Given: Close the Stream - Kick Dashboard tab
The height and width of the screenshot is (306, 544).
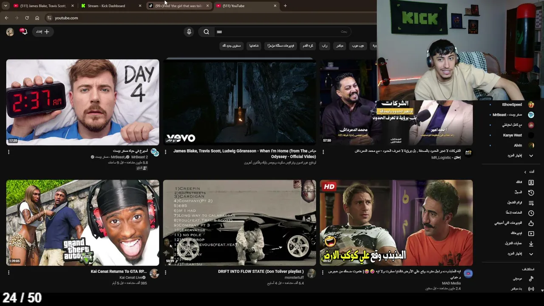Looking at the screenshot, I should 140,6.
